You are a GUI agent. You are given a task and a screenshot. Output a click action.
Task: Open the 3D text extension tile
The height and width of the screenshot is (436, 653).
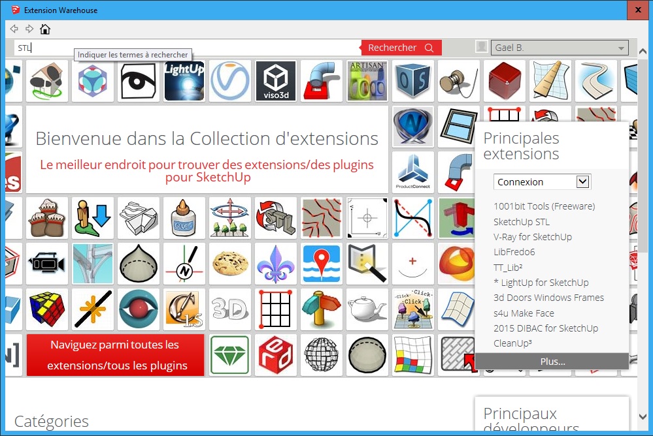(x=230, y=309)
